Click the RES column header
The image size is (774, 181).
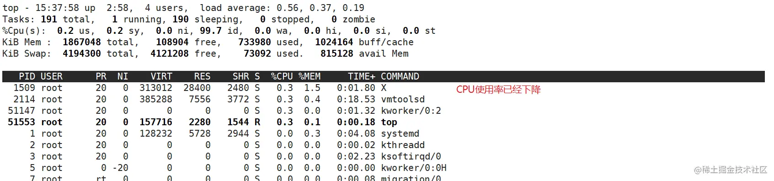202,76
